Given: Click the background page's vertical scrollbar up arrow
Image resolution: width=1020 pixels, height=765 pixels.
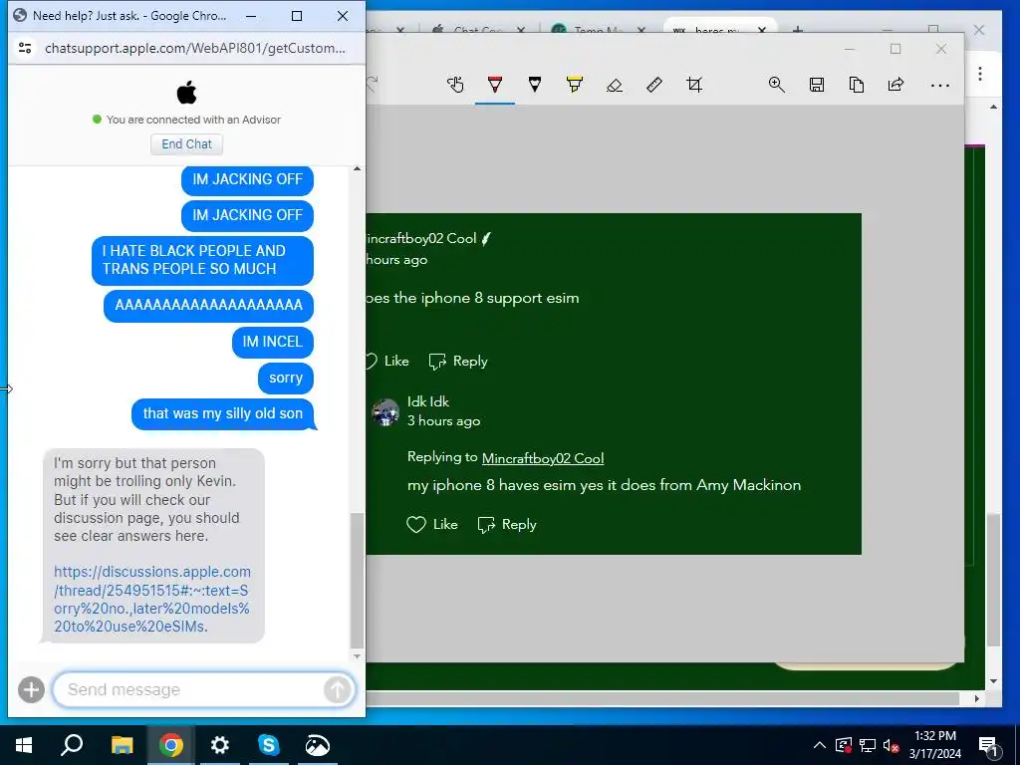Looking at the screenshot, I should 993,107.
